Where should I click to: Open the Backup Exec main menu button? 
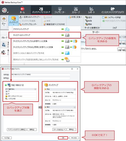coord(4,10)
